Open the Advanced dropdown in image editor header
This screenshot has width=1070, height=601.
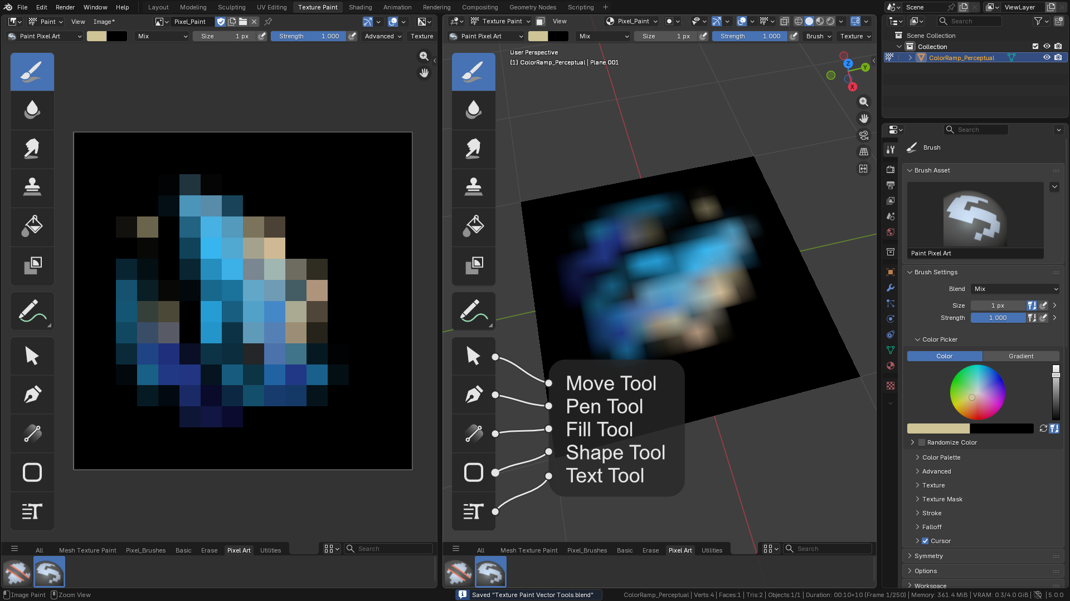click(x=383, y=36)
